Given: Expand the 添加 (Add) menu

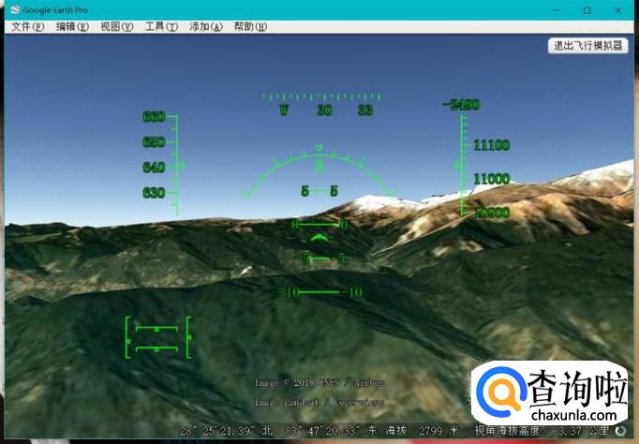Looking at the screenshot, I should tap(205, 26).
